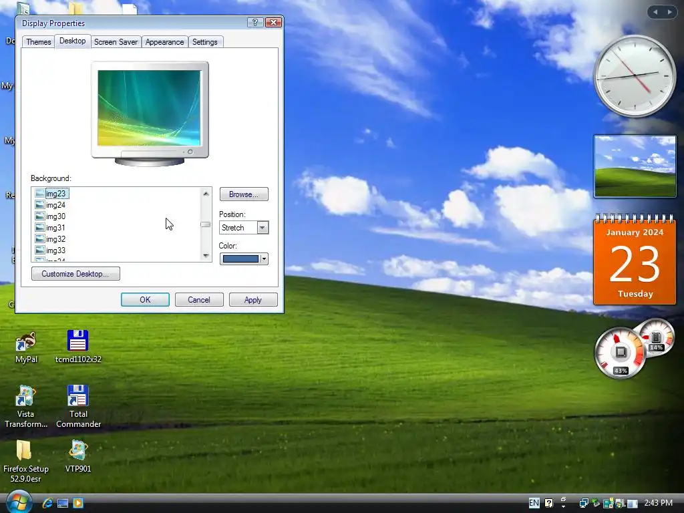Click the slideshow gadget Bliss thumbnail

click(x=635, y=166)
